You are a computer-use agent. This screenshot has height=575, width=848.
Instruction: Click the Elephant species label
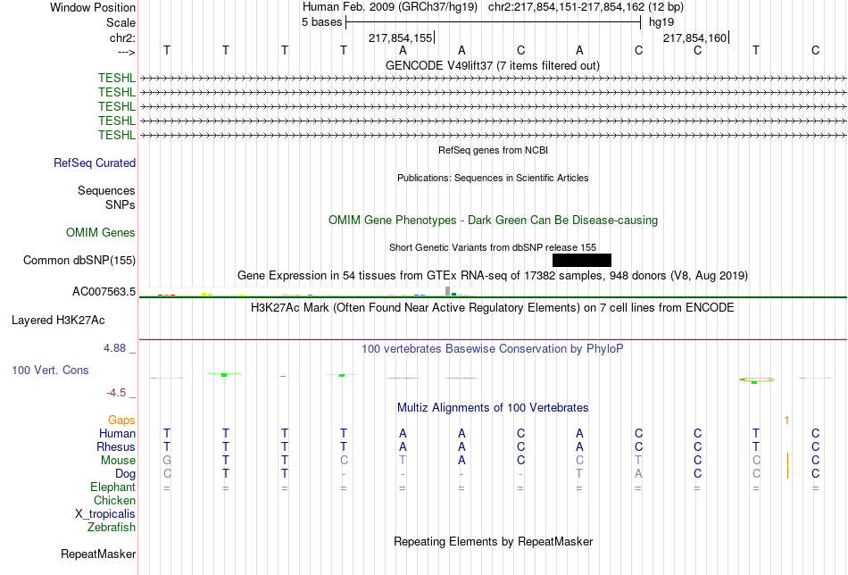click(113, 487)
